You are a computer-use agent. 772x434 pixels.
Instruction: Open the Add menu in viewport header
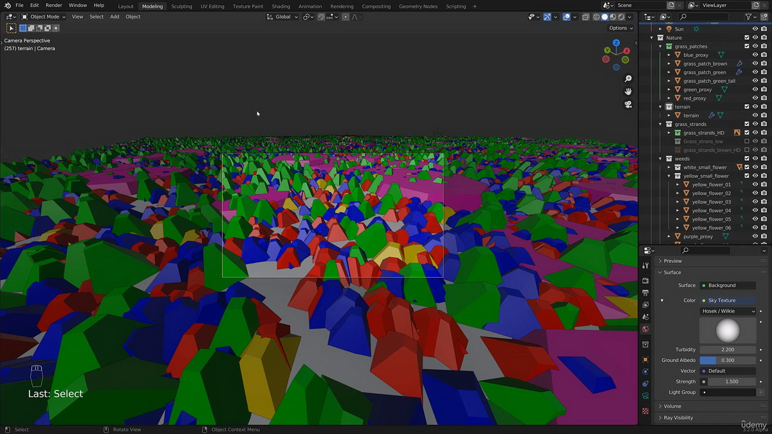(115, 17)
